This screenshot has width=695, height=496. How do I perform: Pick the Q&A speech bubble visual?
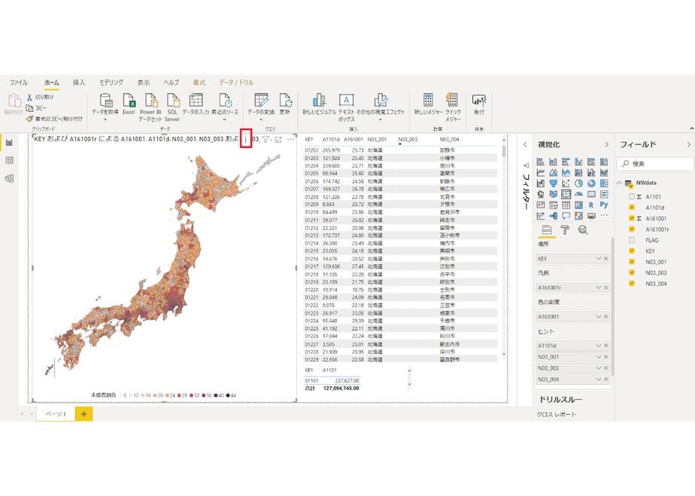pyautogui.click(x=566, y=216)
